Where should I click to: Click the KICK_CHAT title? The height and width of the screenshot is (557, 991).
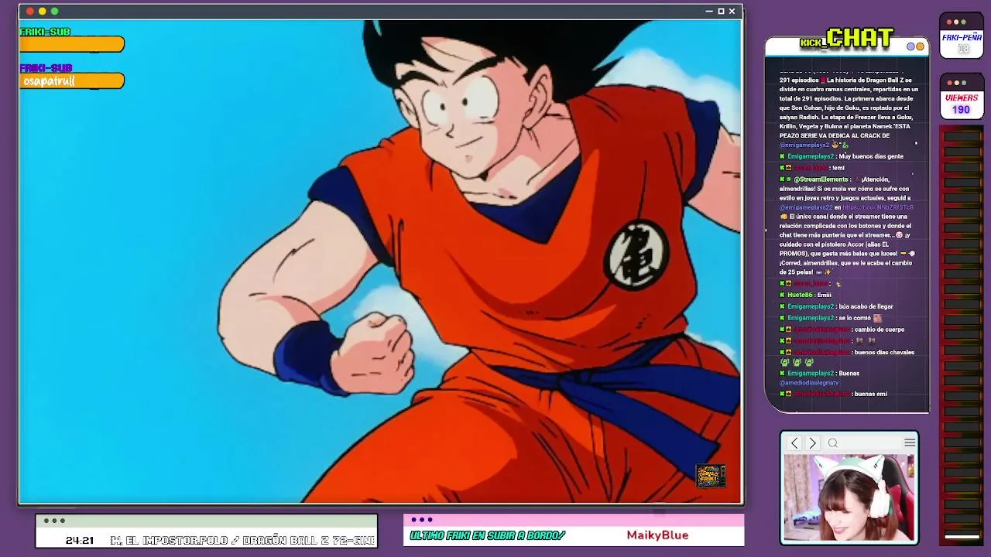(847, 39)
